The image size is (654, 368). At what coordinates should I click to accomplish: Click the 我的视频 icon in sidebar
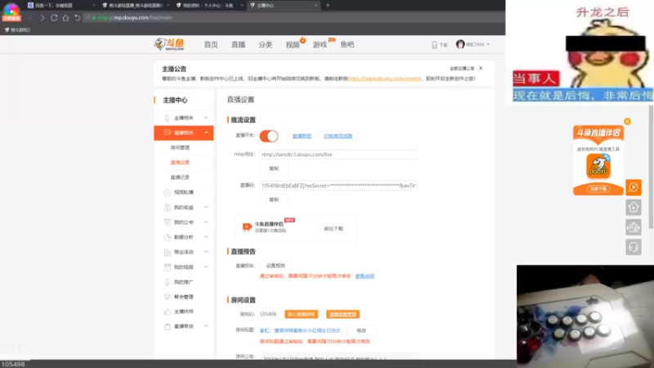click(168, 267)
